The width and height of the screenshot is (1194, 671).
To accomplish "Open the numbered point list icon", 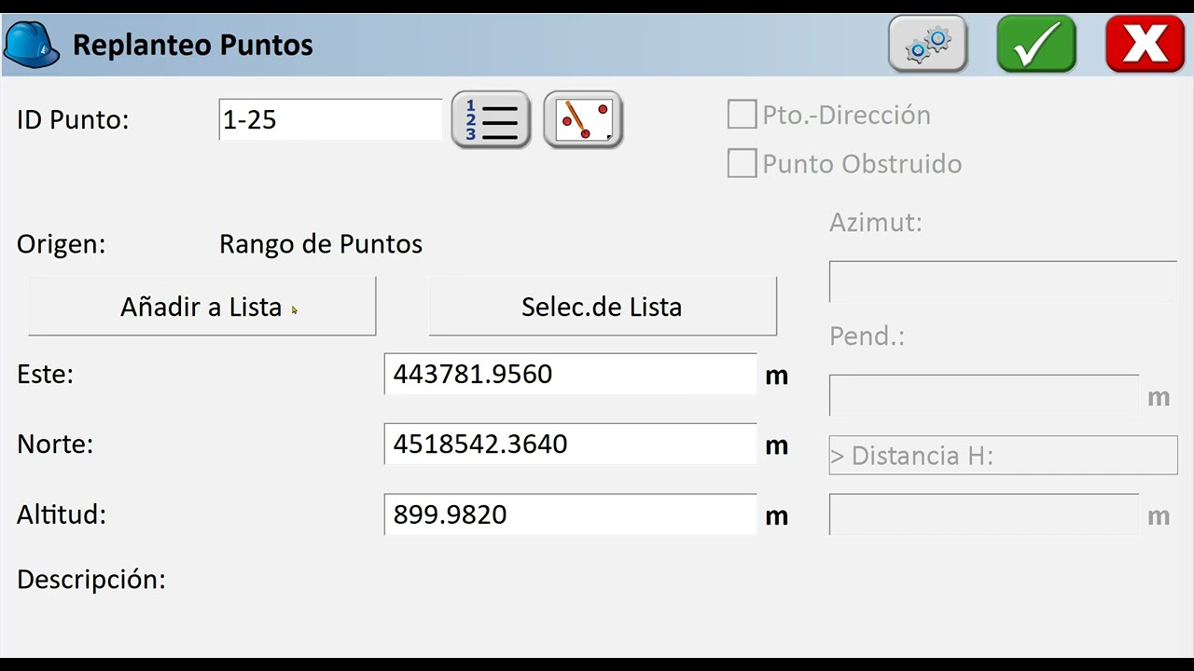I will (x=492, y=120).
